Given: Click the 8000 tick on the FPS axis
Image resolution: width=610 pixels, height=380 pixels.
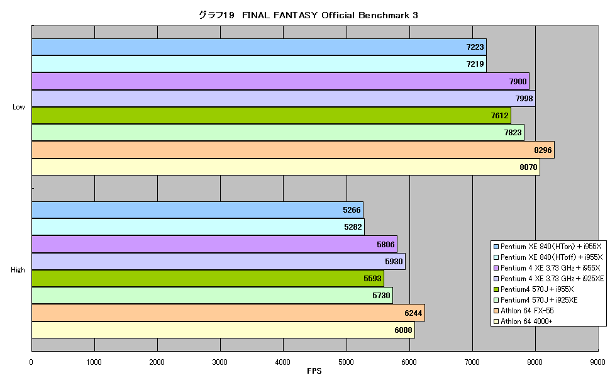Looking at the screenshot, I should 535,362.
